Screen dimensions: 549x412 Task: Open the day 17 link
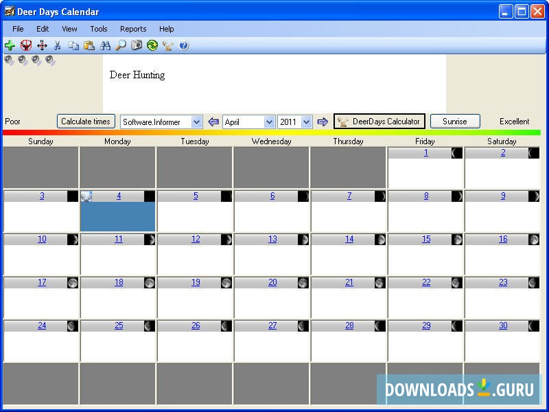42,282
